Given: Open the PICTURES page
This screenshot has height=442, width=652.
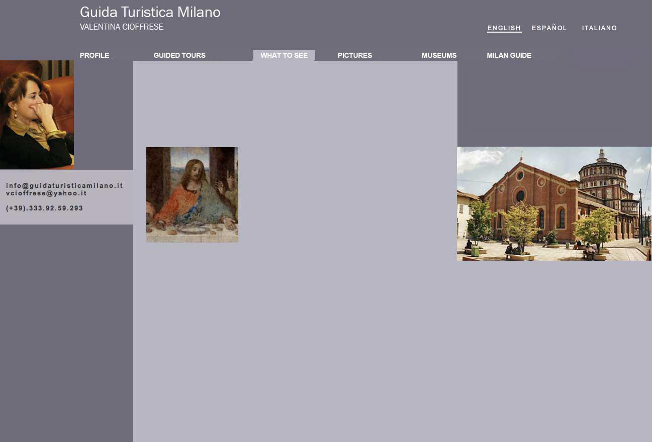Looking at the screenshot, I should (x=355, y=55).
